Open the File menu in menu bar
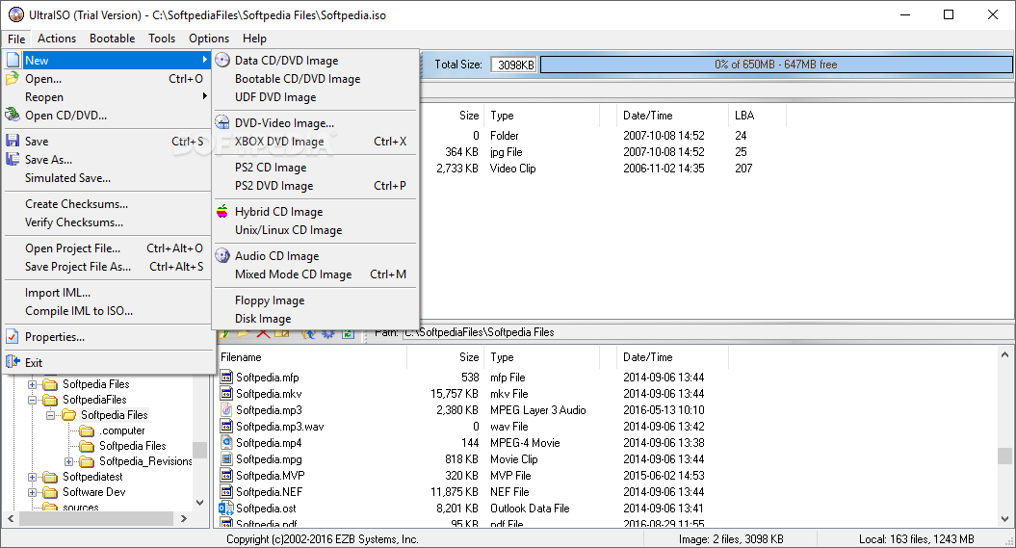The width and height of the screenshot is (1016, 548). point(16,39)
